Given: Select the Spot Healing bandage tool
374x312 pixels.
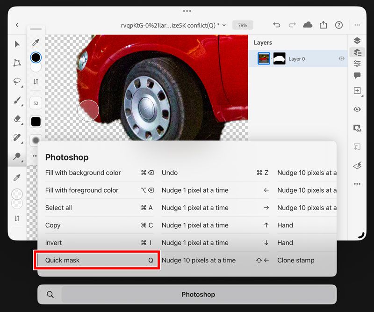Looking at the screenshot, I should point(17,138).
